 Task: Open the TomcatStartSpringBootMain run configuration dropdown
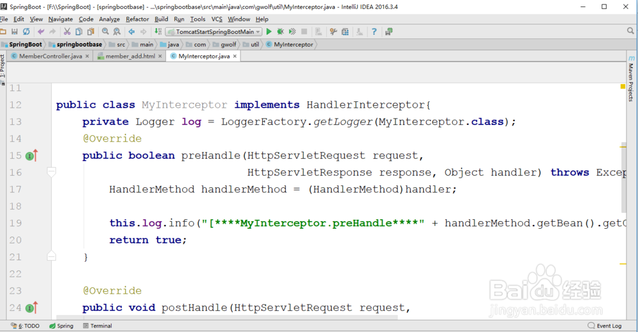(214, 32)
